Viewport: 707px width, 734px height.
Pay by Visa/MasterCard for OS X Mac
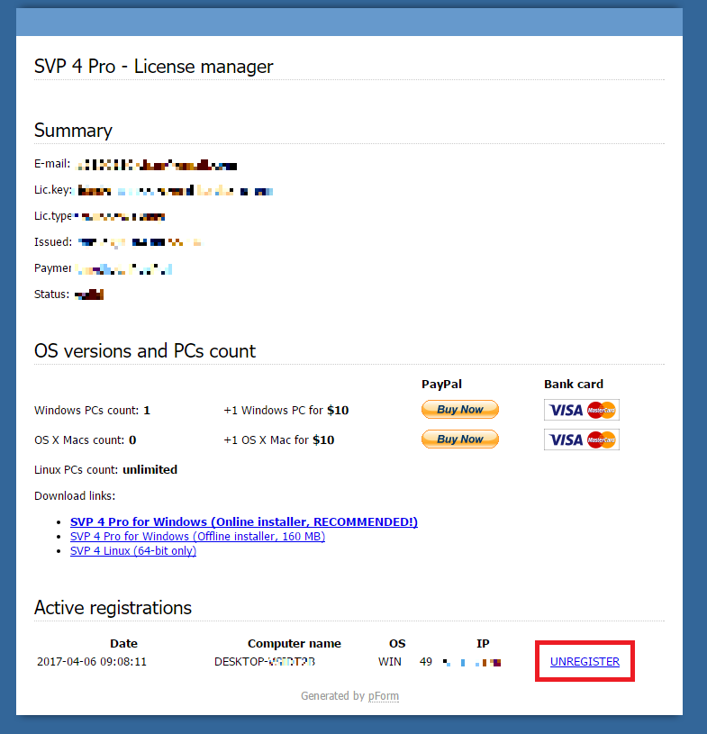click(582, 439)
